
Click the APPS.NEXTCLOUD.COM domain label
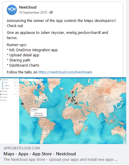point(22,148)
